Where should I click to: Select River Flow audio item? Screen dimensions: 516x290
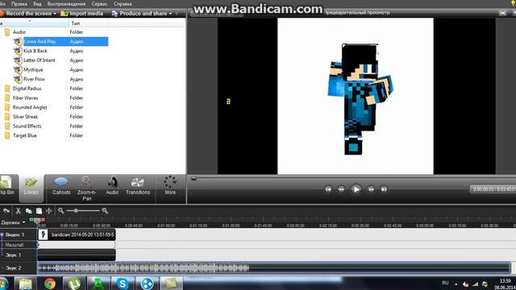pyautogui.click(x=34, y=79)
